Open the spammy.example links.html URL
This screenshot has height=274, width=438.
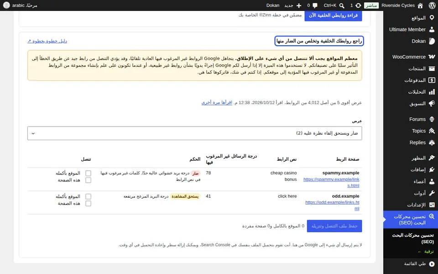(x=331, y=182)
